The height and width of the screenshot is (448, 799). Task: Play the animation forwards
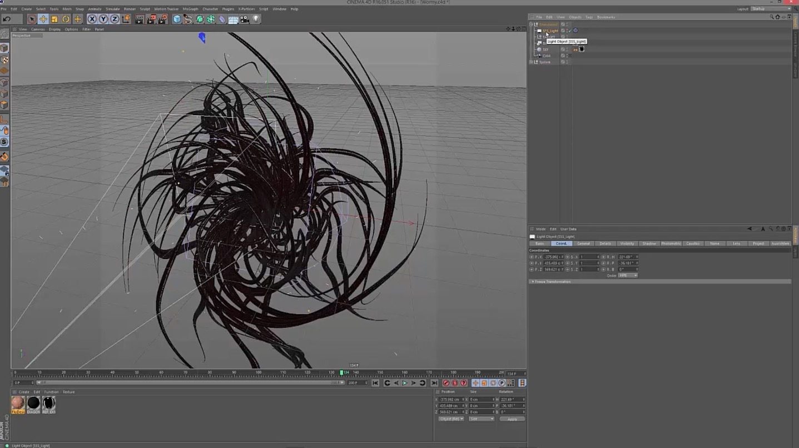405,383
